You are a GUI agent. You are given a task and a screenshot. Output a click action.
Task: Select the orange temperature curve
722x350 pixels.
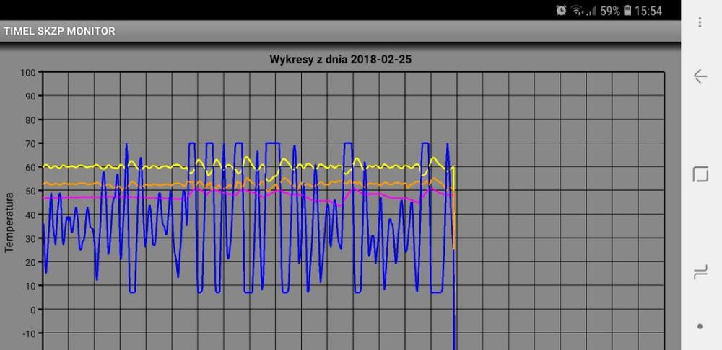tap(159, 185)
